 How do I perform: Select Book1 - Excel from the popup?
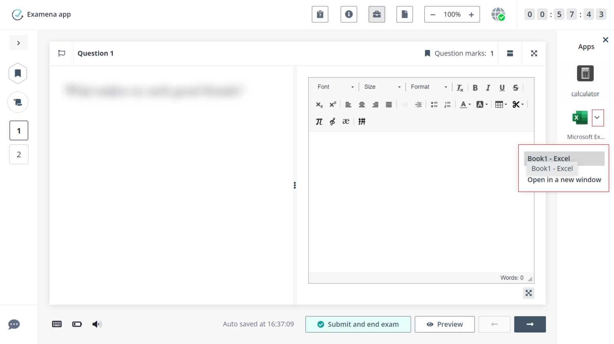[549, 158]
